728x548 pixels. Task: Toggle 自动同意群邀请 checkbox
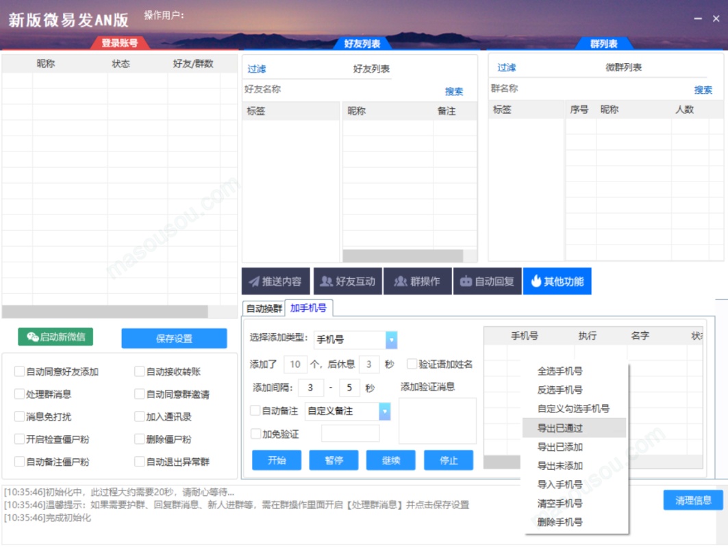139,395
